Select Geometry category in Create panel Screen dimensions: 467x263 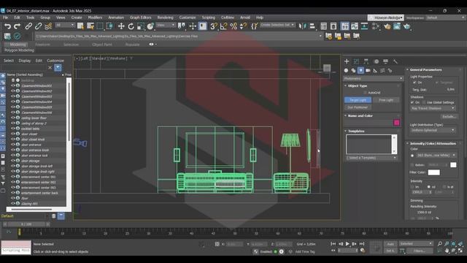coord(346,70)
